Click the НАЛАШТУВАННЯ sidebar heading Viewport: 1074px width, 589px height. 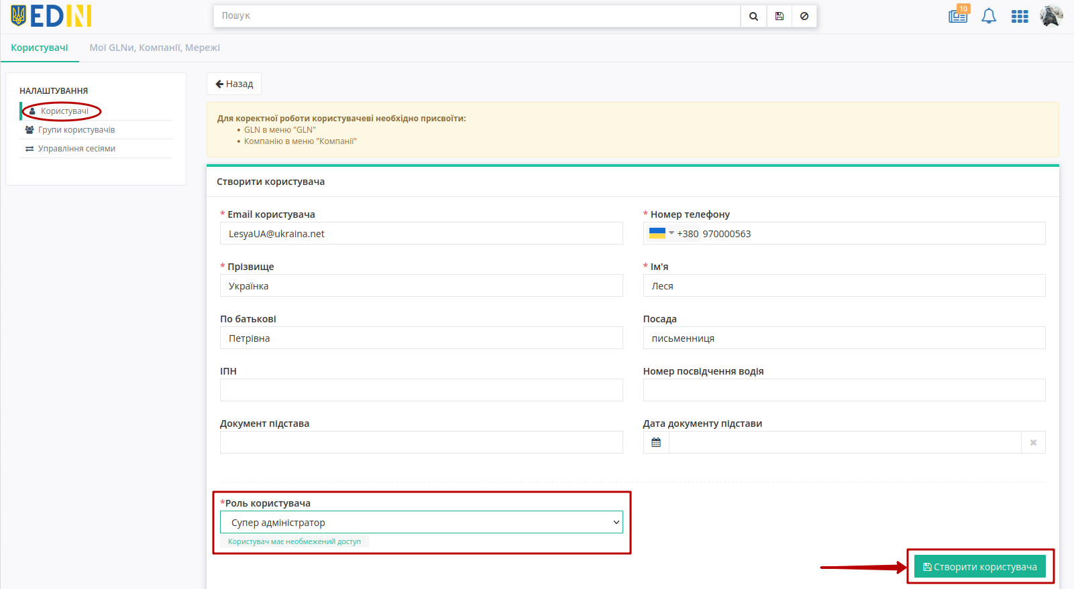tap(54, 90)
